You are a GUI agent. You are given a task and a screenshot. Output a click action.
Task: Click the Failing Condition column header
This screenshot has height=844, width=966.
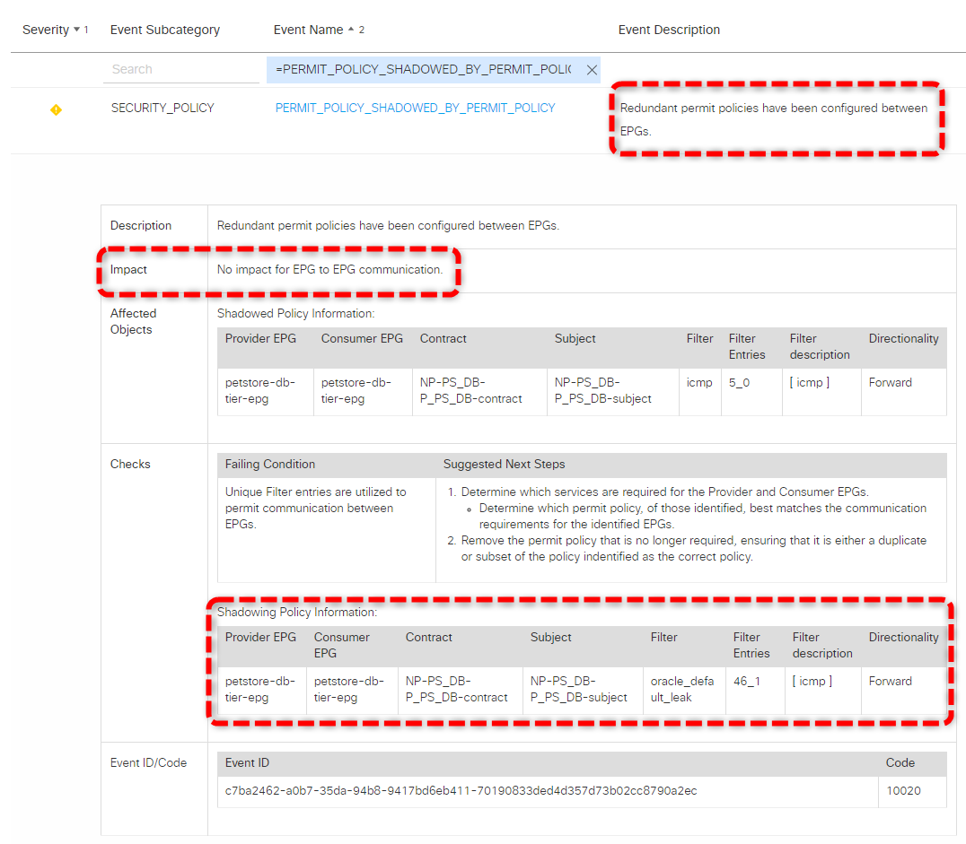pyautogui.click(x=269, y=464)
